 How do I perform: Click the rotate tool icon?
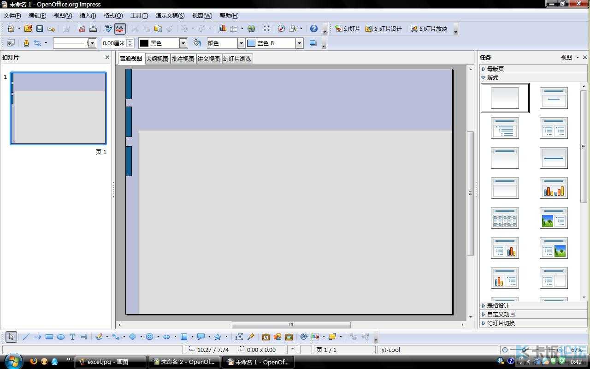(x=304, y=337)
